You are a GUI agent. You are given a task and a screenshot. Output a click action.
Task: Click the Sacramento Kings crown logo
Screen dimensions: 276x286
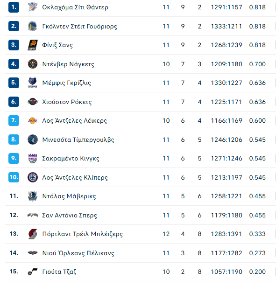coord(33,158)
